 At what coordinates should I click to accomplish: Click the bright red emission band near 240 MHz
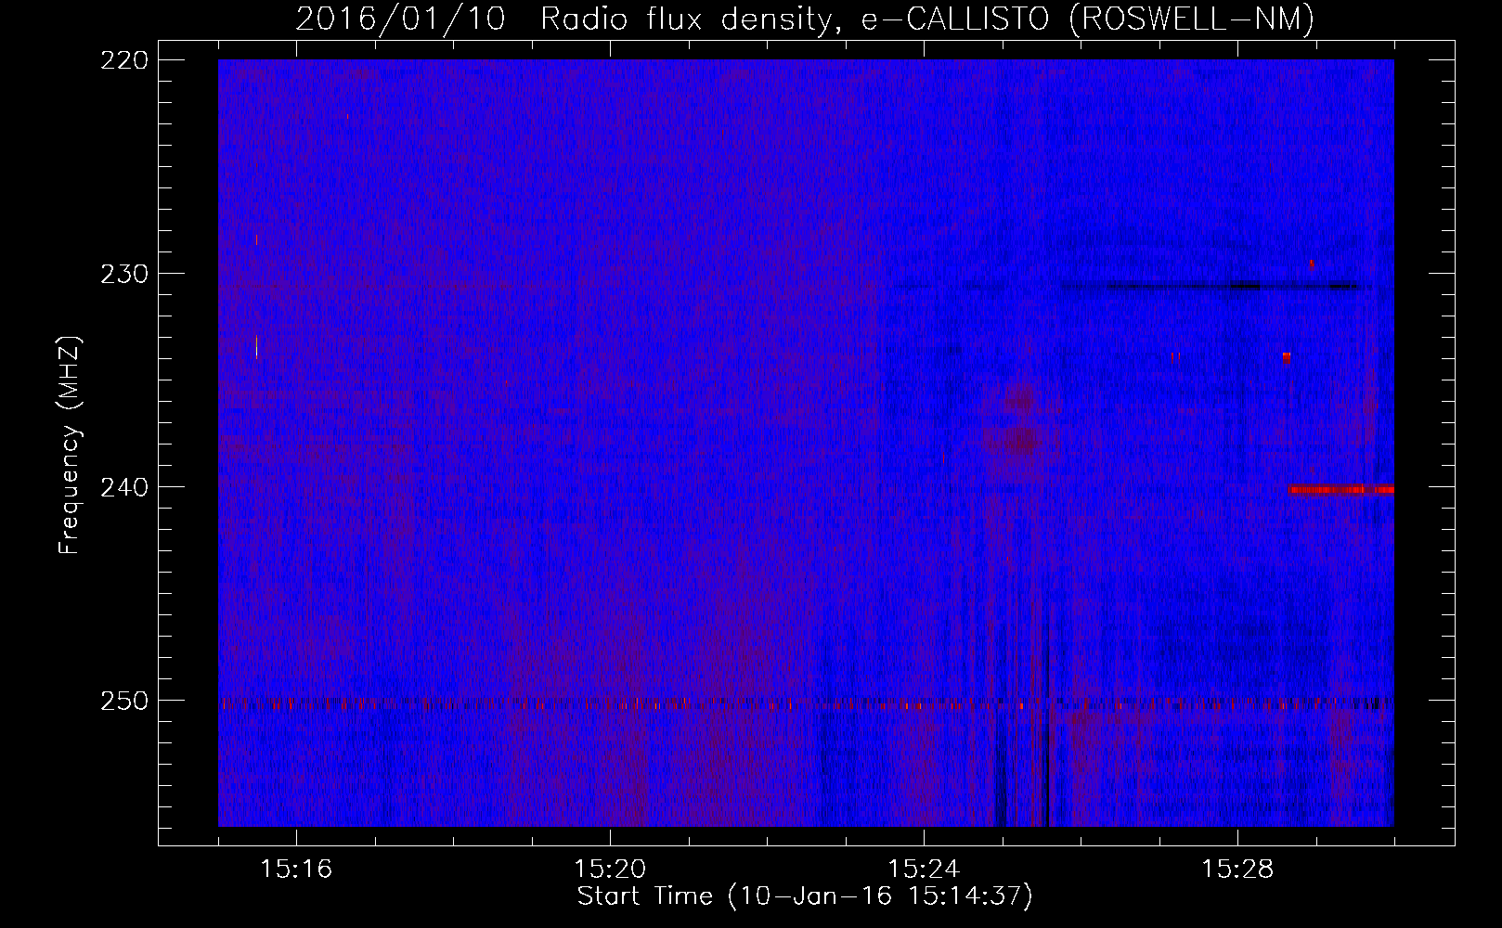(x=1340, y=490)
